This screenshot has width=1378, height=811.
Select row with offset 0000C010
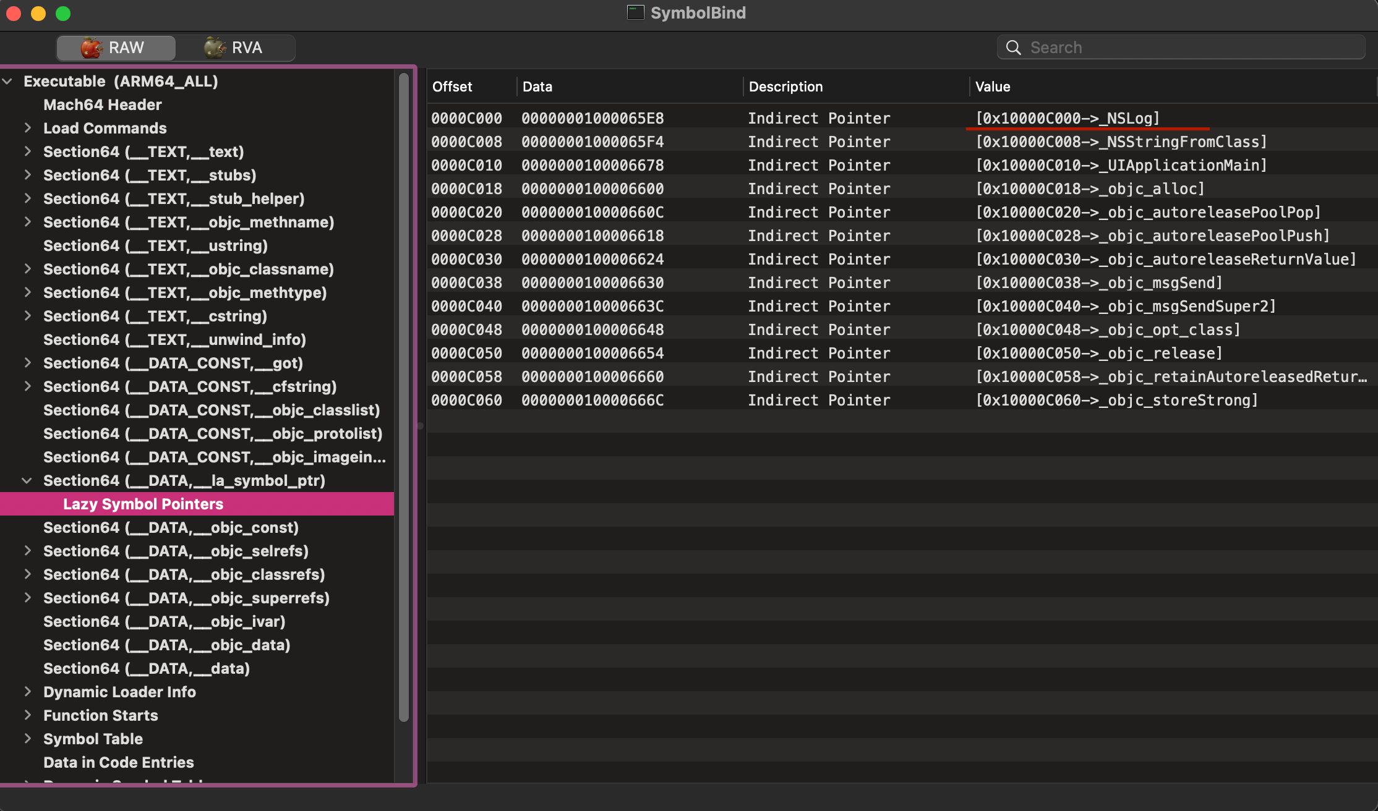902,165
